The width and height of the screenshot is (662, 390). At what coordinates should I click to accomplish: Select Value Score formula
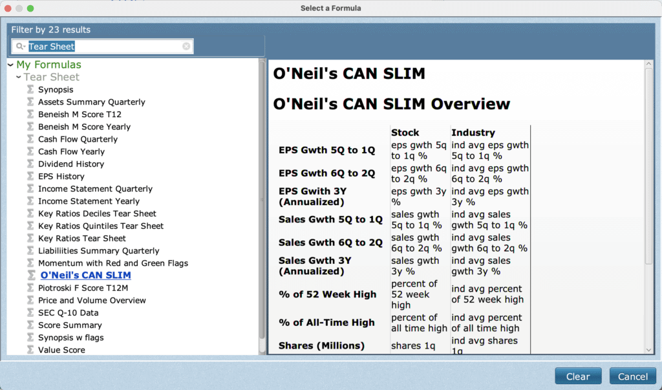point(61,349)
